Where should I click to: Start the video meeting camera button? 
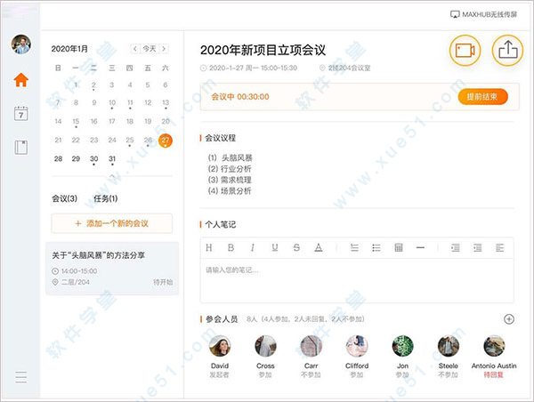tap(465, 51)
